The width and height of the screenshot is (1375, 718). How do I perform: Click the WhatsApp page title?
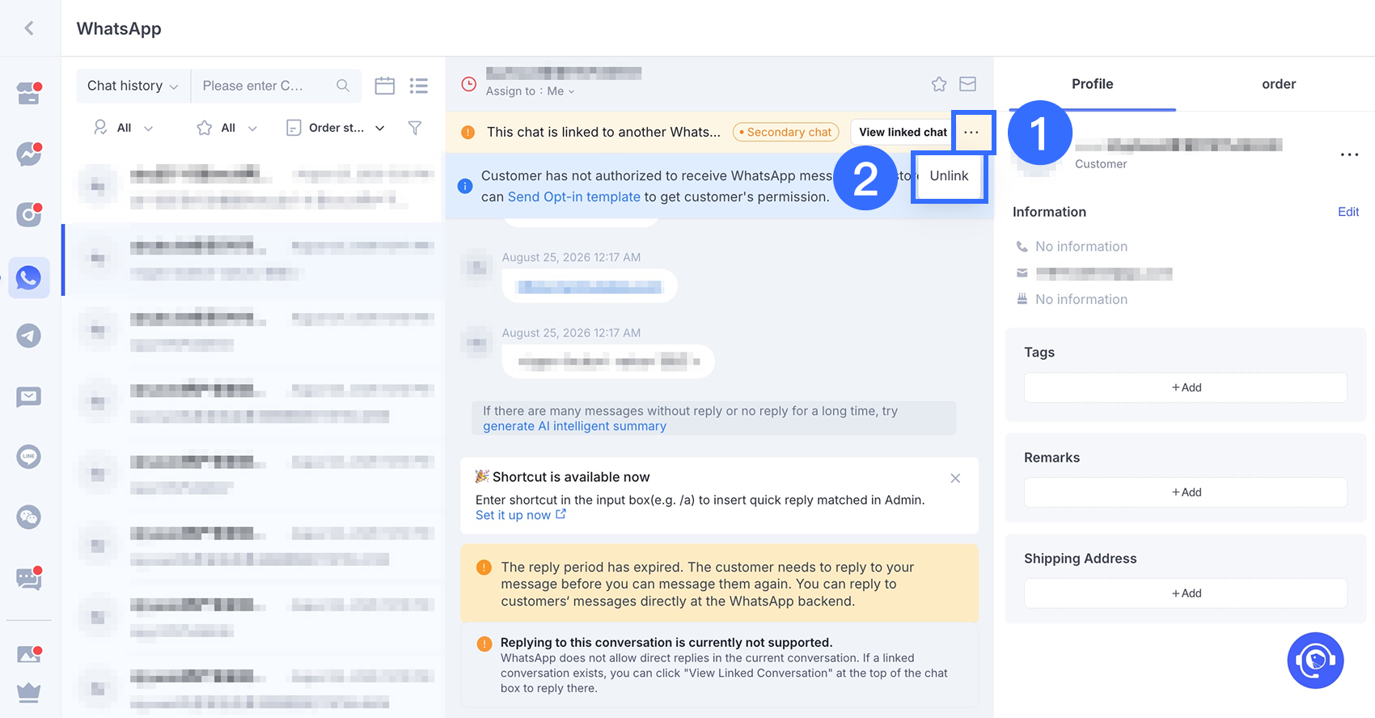119,28
